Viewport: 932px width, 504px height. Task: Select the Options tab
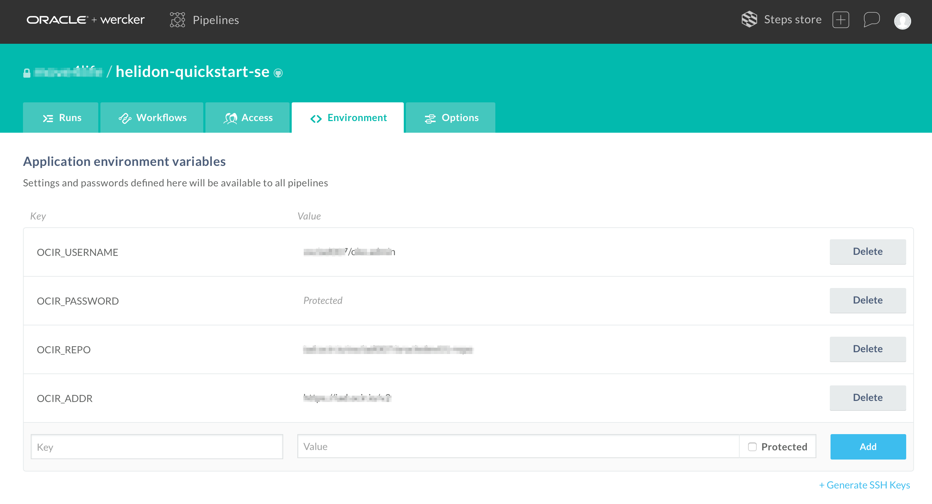click(451, 118)
